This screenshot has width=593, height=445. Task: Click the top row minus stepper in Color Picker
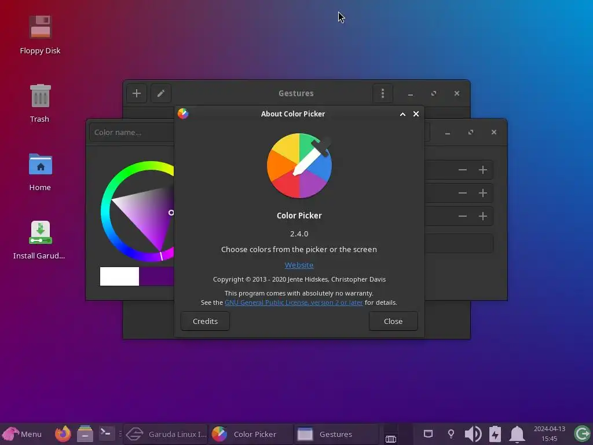click(x=463, y=170)
